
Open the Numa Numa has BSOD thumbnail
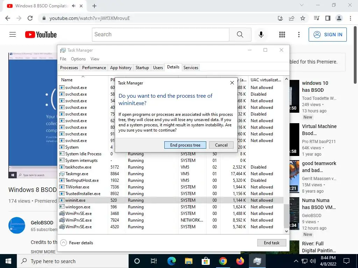tap(294, 214)
